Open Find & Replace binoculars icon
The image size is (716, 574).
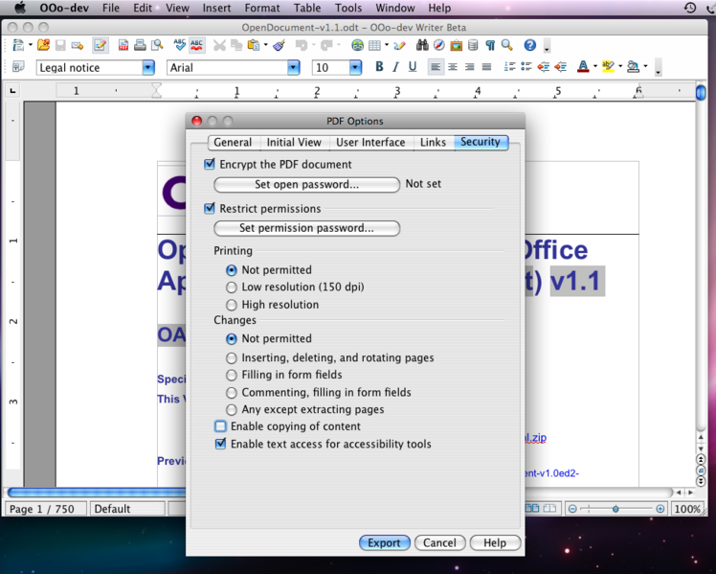422,45
